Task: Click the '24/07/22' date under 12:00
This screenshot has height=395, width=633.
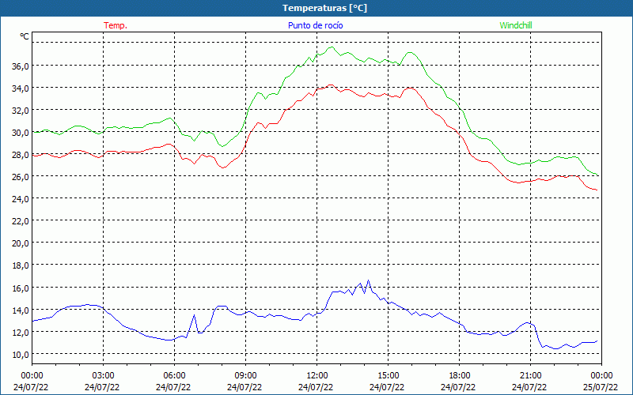Action: coord(316,387)
